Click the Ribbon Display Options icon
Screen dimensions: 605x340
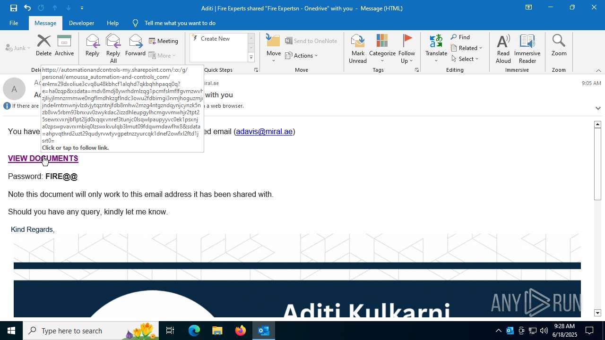coord(528,8)
